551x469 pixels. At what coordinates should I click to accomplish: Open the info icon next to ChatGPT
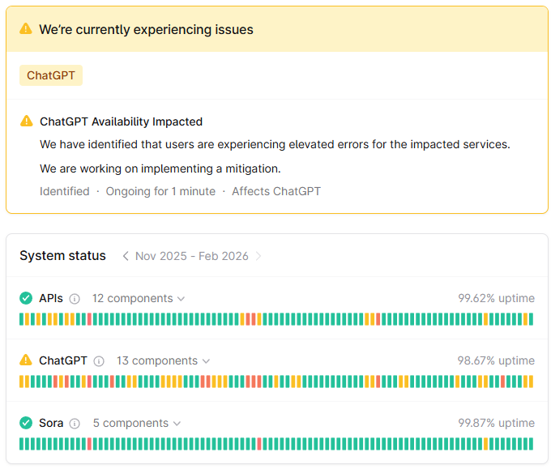99,361
